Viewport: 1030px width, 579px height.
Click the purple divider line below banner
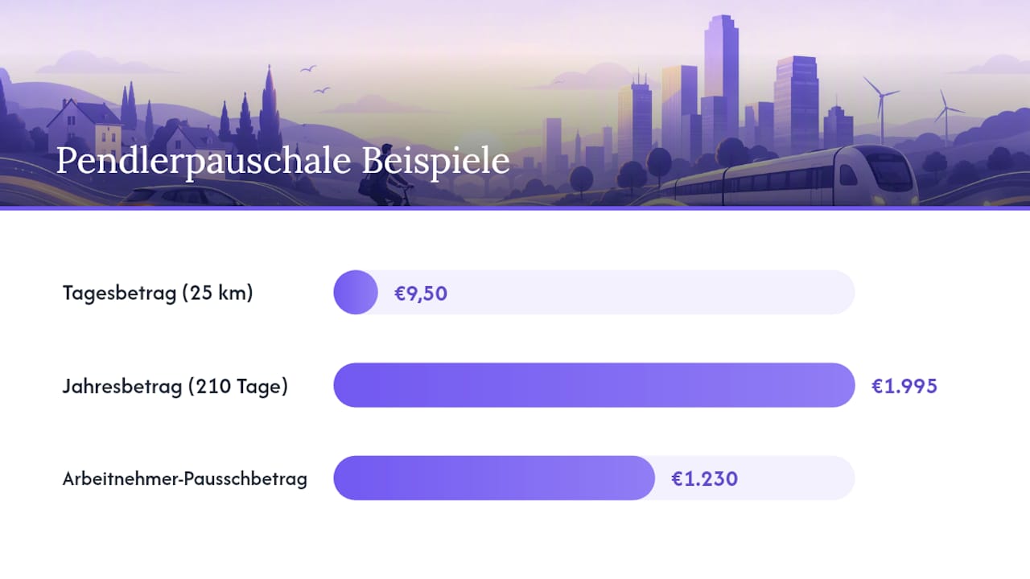pyautogui.click(x=515, y=208)
